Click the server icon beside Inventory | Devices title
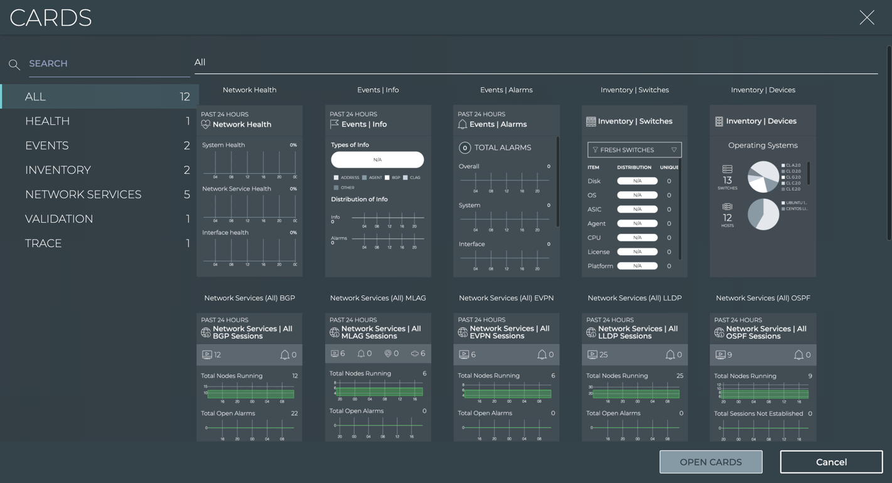 pos(719,122)
